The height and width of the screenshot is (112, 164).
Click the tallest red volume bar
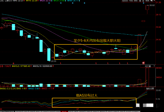[x=147, y=77]
